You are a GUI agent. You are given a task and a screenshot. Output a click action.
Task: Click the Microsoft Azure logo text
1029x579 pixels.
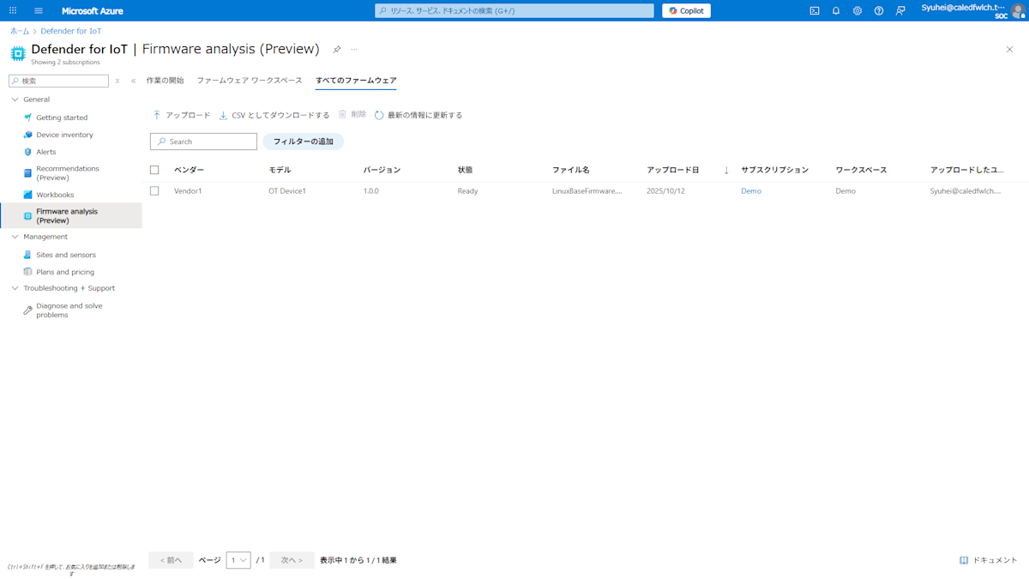point(92,10)
